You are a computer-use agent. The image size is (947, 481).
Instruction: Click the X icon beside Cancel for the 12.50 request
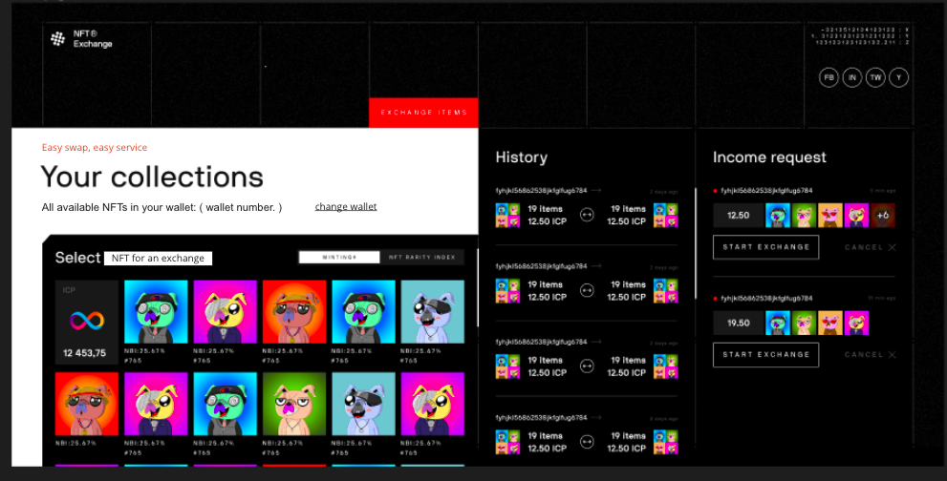pos(892,247)
